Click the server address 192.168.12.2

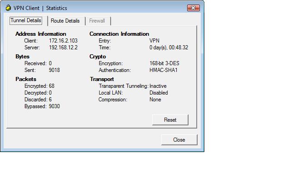63,48
